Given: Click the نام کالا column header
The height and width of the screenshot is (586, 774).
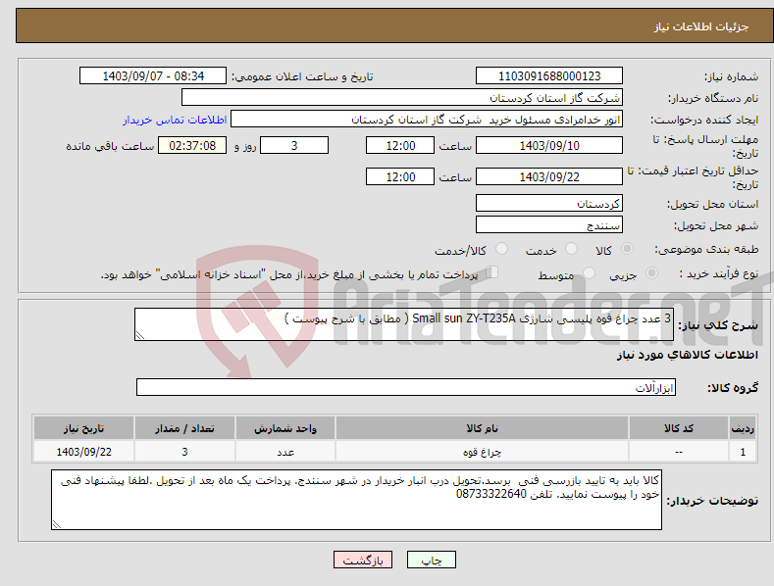Looking at the screenshot, I should [x=482, y=428].
